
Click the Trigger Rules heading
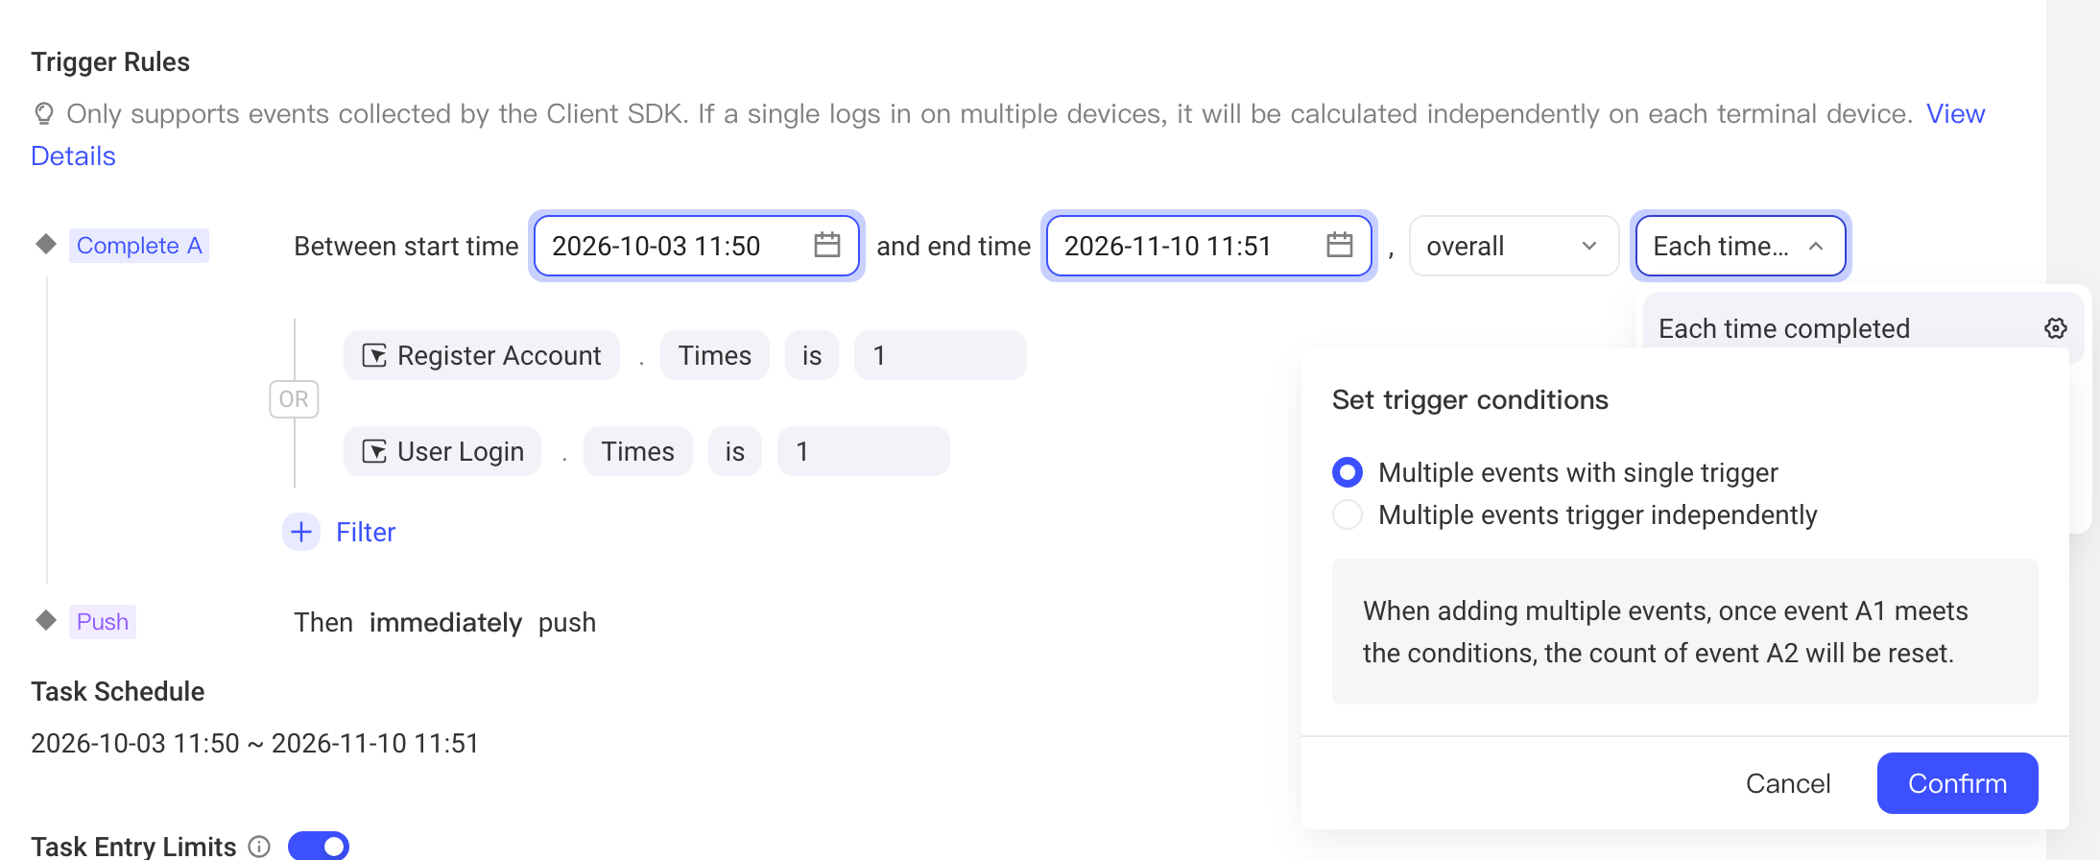110,61
